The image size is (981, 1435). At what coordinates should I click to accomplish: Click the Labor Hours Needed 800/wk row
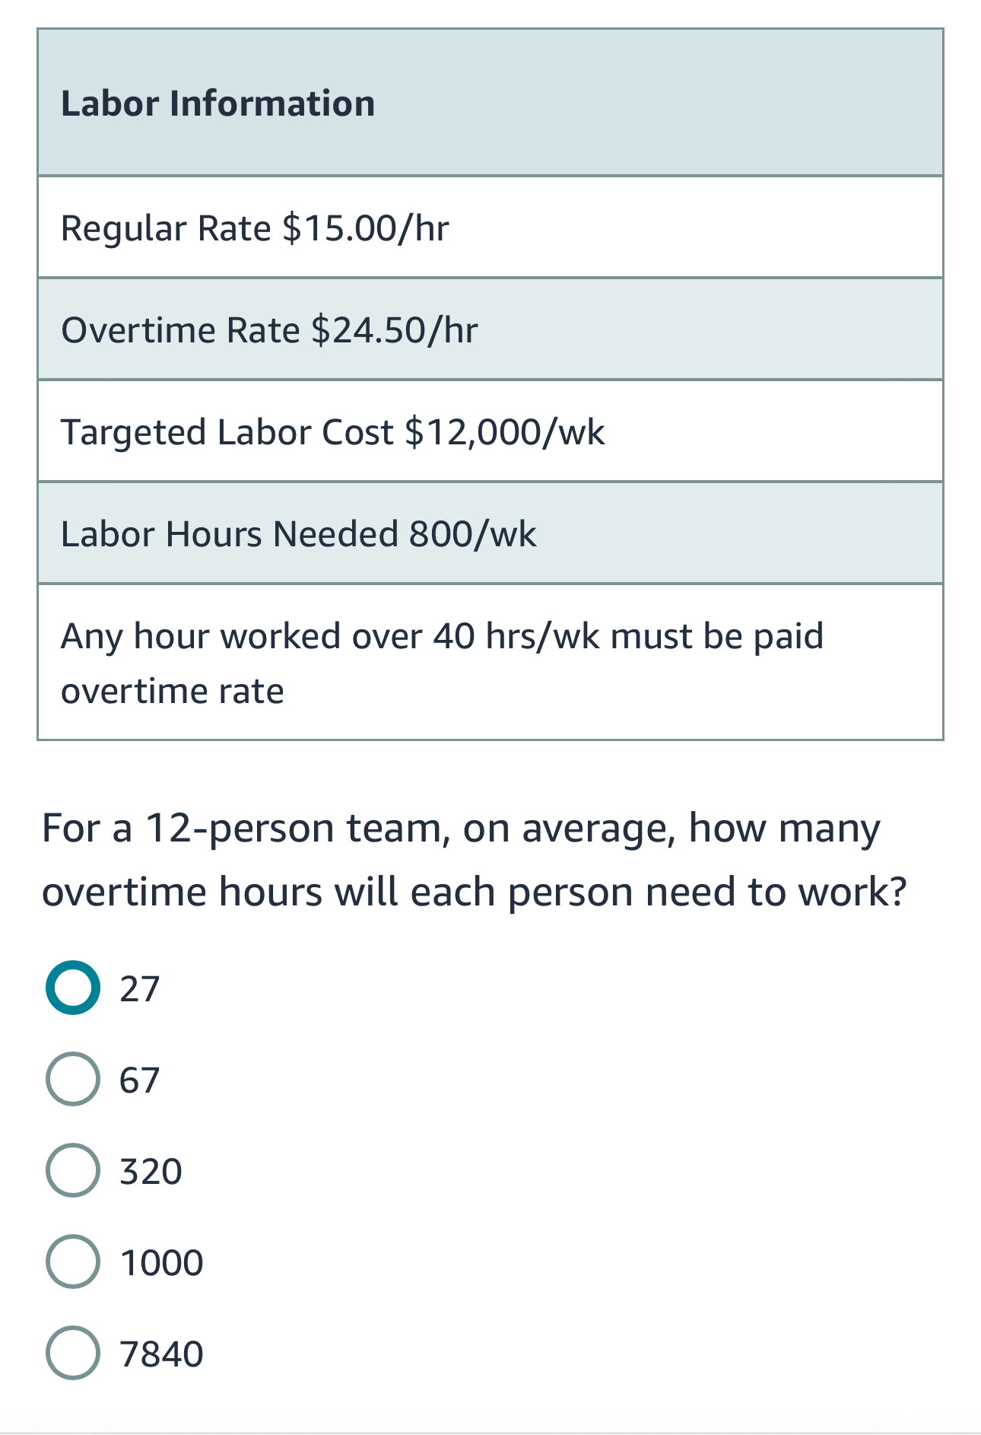(490, 531)
